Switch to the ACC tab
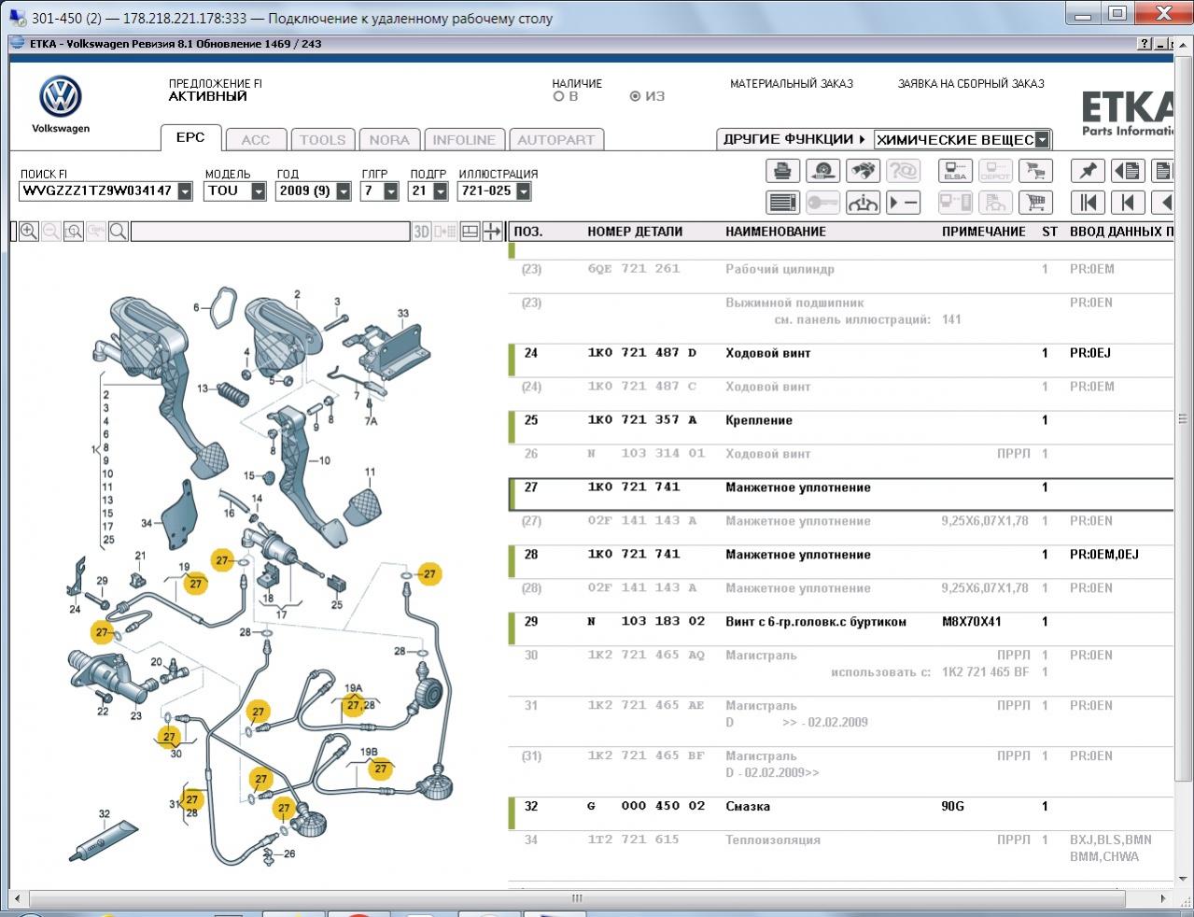 coord(256,140)
